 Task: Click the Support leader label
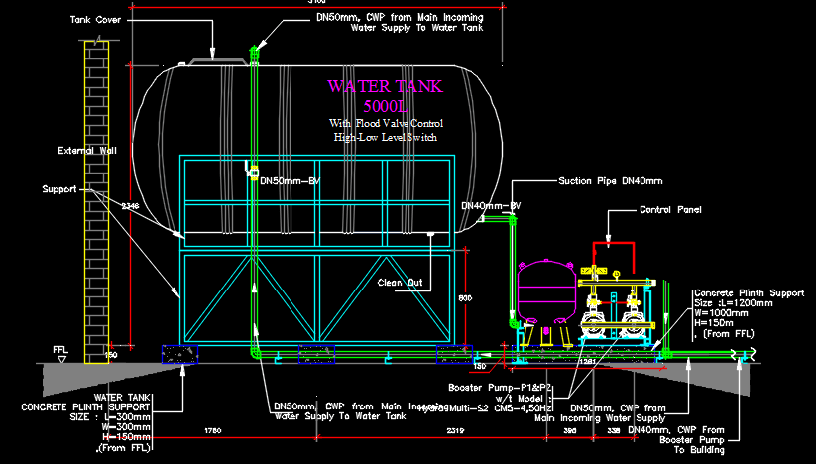point(58,189)
